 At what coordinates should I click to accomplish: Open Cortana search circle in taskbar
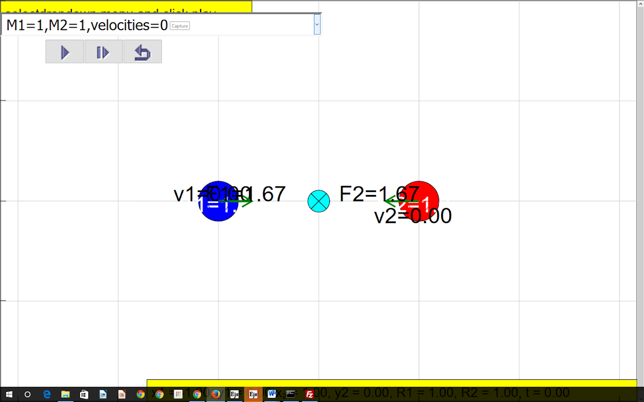pos(28,394)
